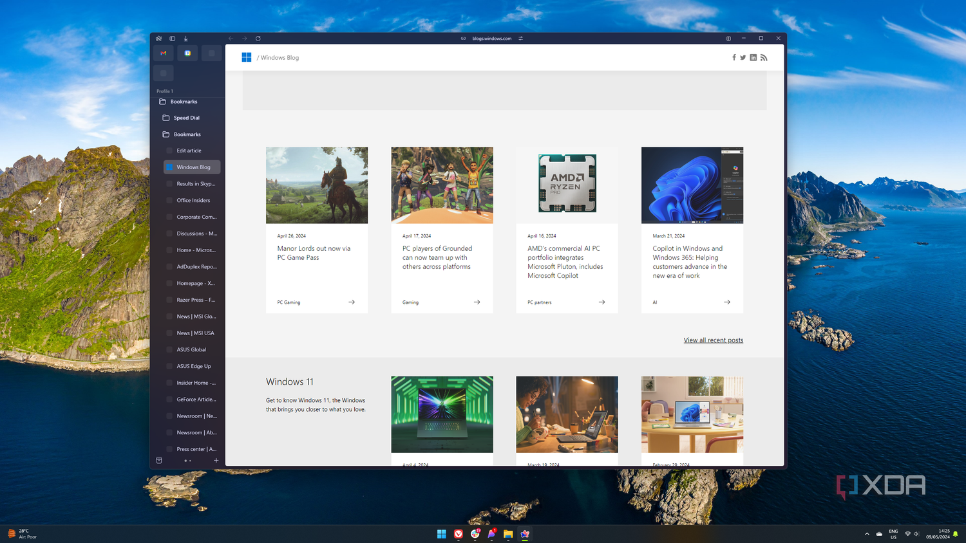
Task: Activate split view icon in title bar
Action: [x=728, y=39]
